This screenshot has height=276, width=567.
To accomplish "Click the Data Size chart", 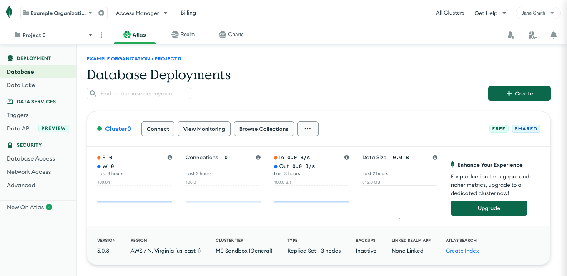I will tap(400, 202).
